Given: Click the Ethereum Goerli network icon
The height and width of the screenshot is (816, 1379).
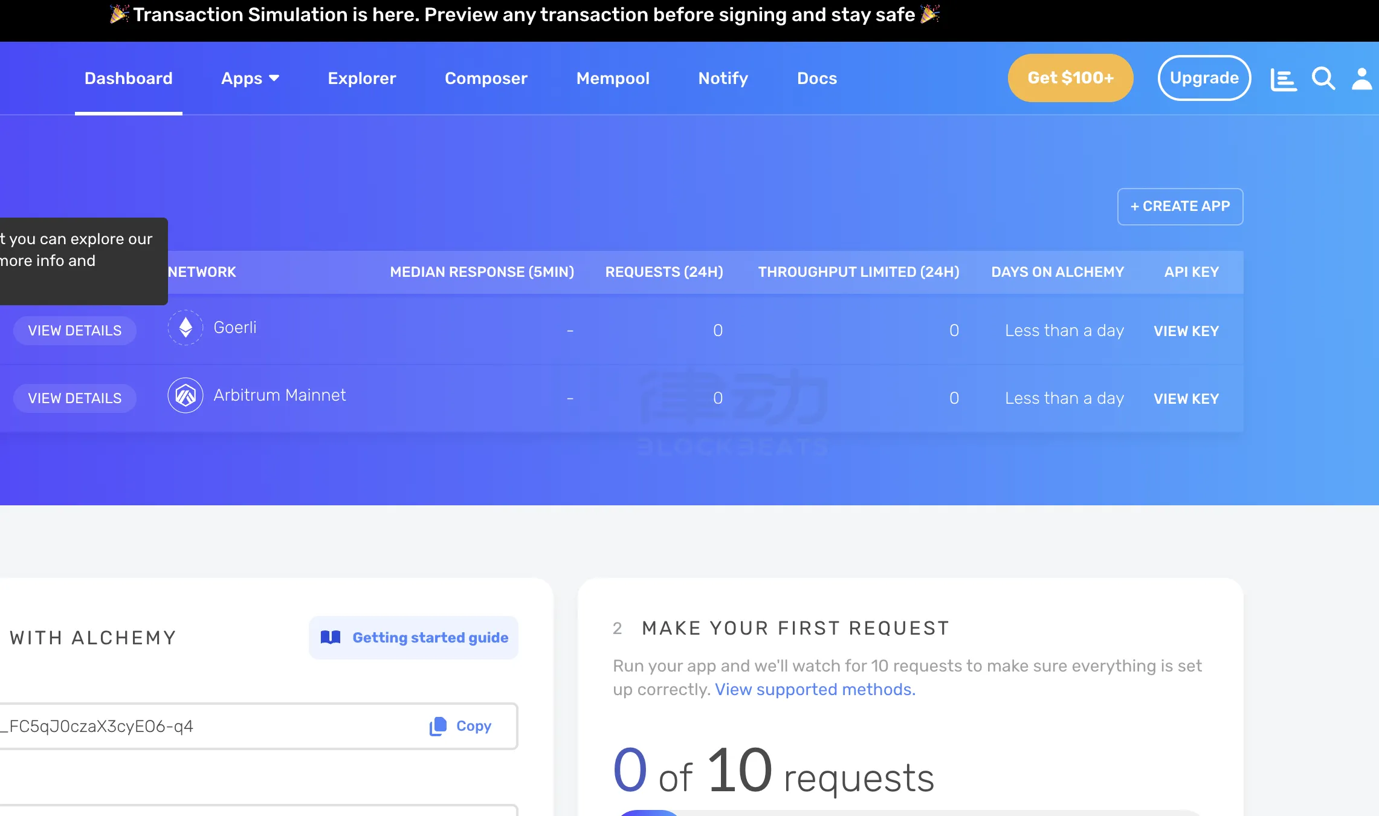Looking at the screenshot, I should [x=186, y=328].
